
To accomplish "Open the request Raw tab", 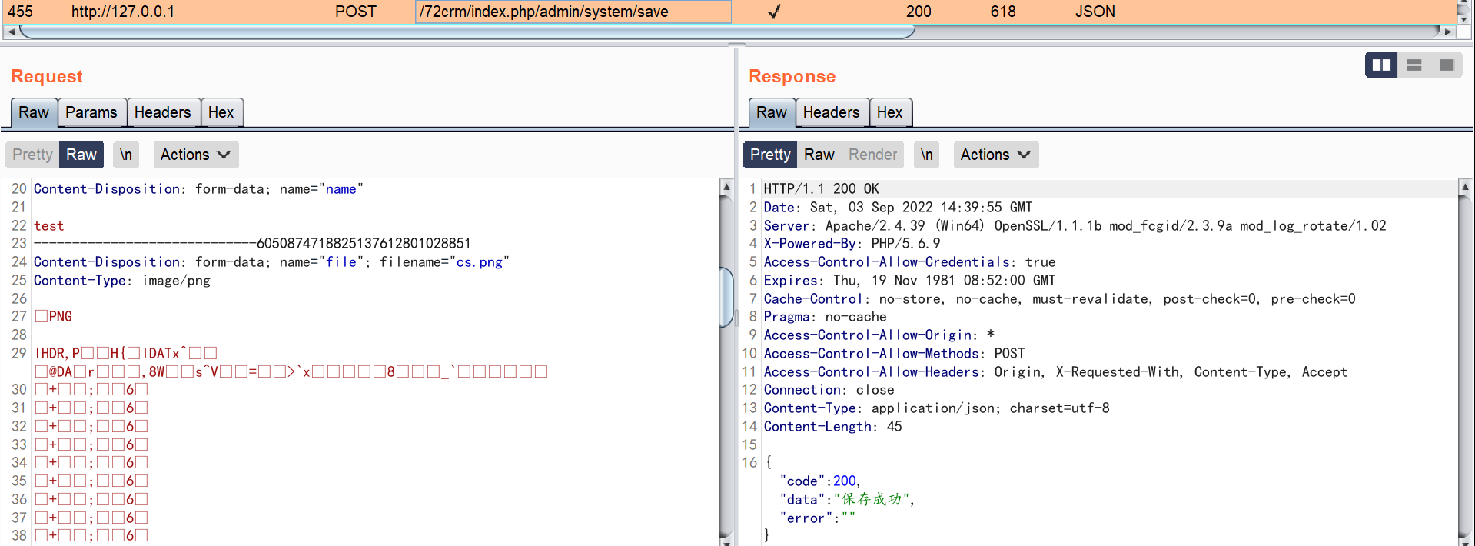I will [x=34, y=112].
